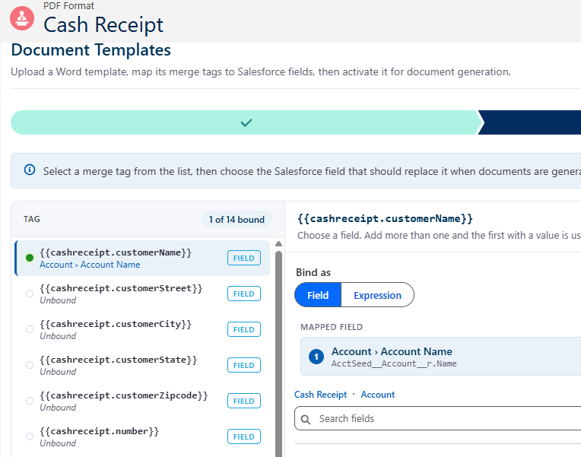Open the Cash Receipt breadcrumb link
The image size is (581, 457).
pyautogui.click(x=320, y=395)
